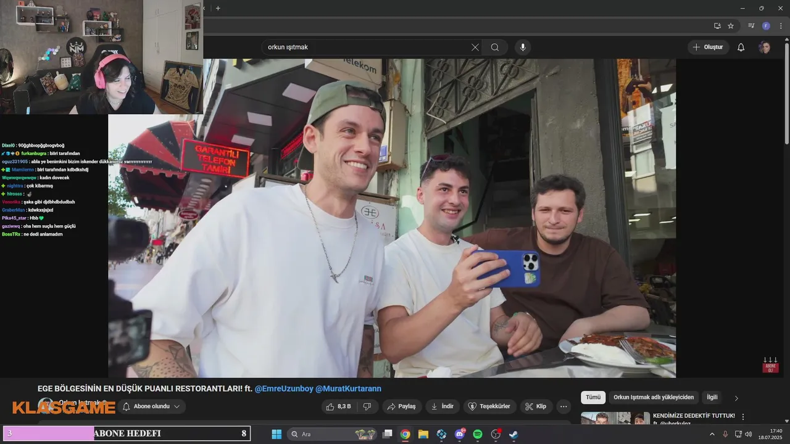Open Google Chrome from the taskbar
This screenshot has width=790, height=444.
tap(405, 434)
